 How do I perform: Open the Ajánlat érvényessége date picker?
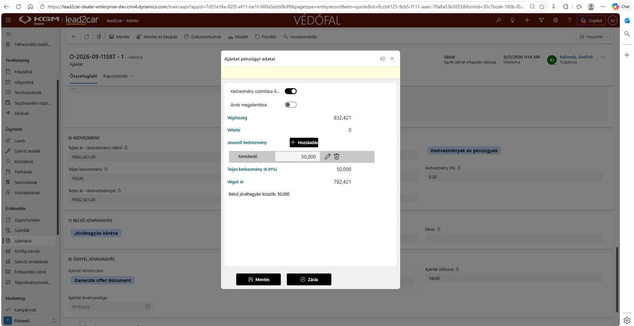coord(147,307)
